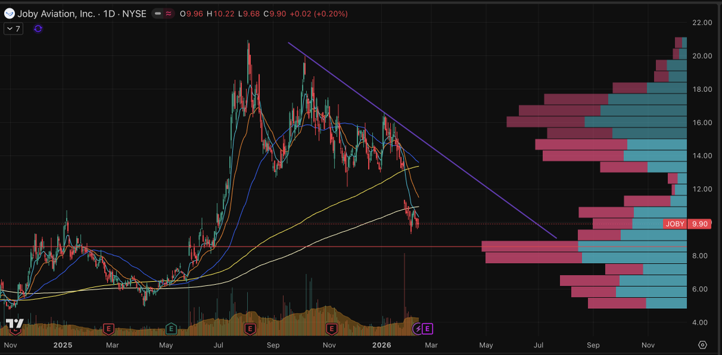
Task: Click the TradingView logo watermark bottom-left
Action: pos(15,324)
